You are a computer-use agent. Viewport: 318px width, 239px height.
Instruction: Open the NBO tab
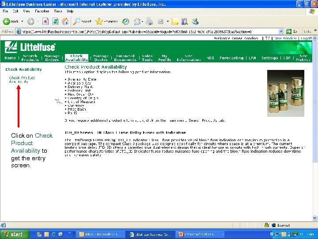(210, 58)
